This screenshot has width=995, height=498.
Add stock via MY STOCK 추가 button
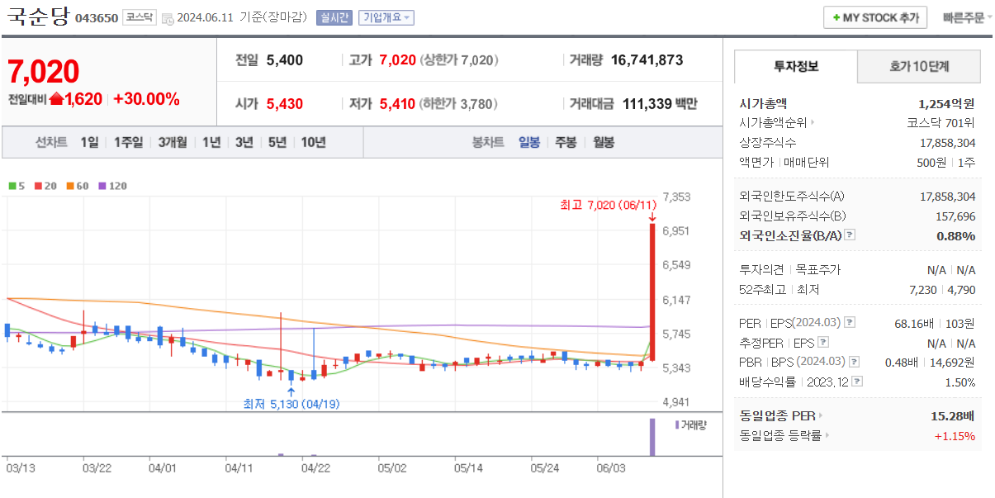click(x=875, y=17)
